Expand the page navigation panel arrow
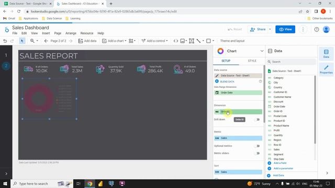 [6, 174]
